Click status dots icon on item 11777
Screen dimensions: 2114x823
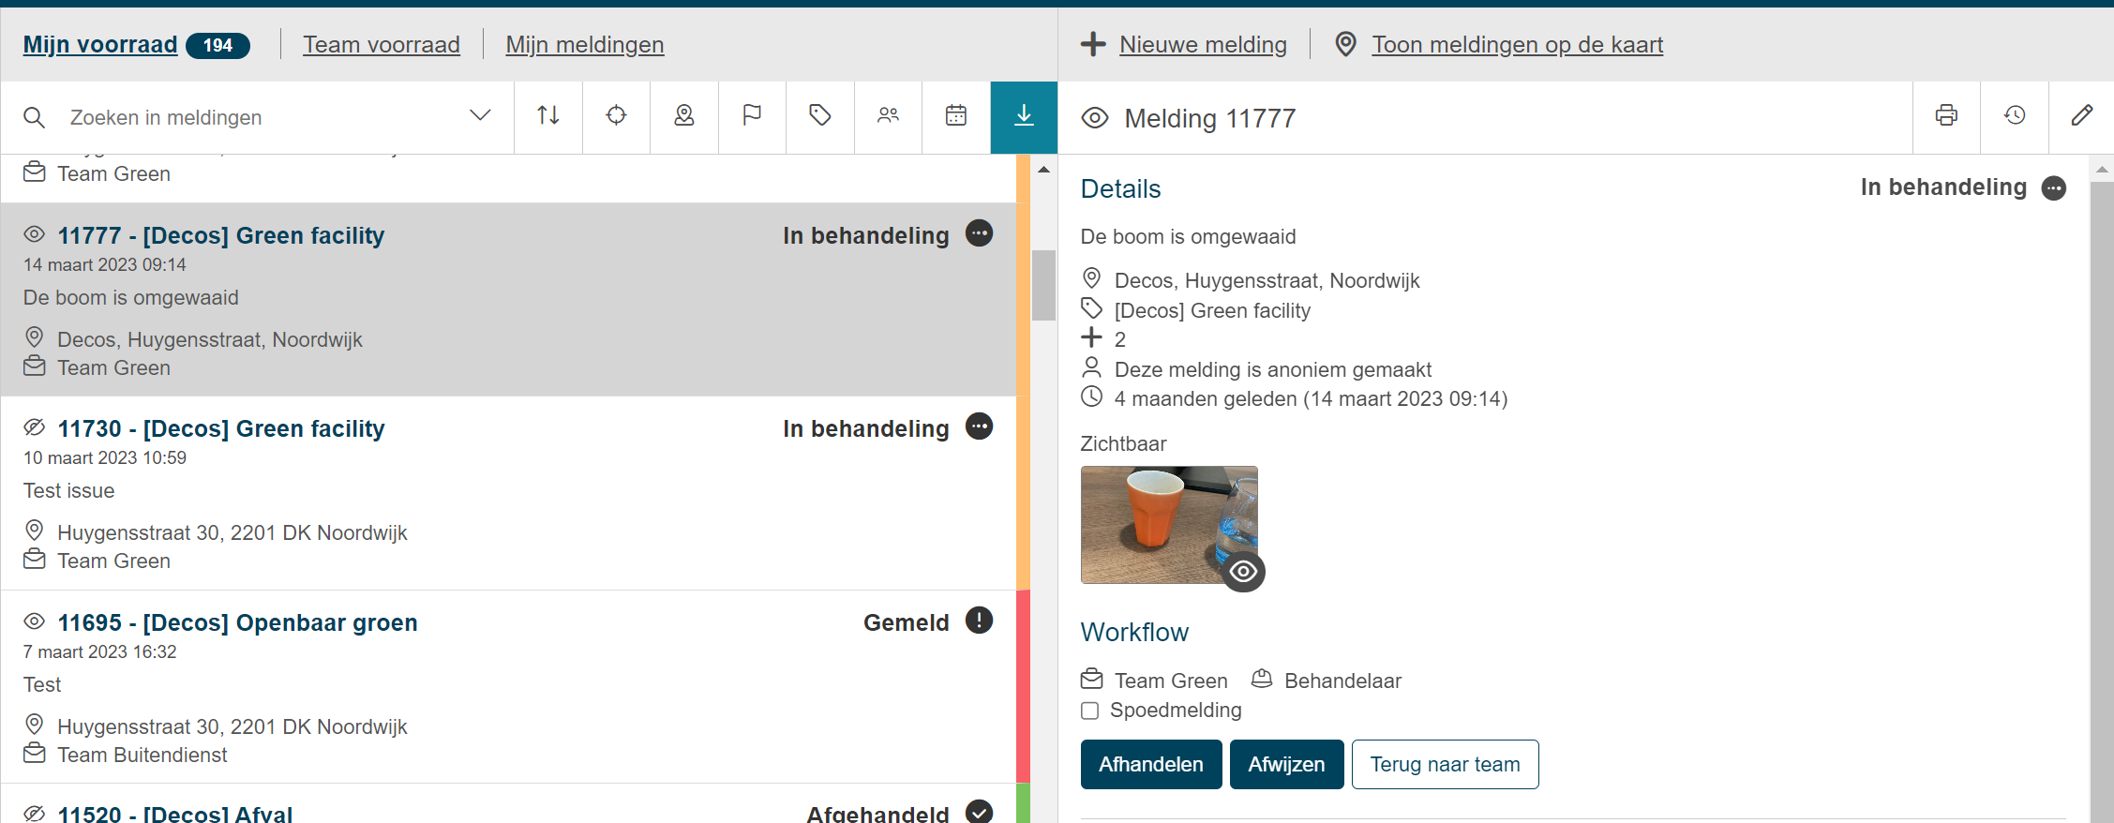(979, 233)
